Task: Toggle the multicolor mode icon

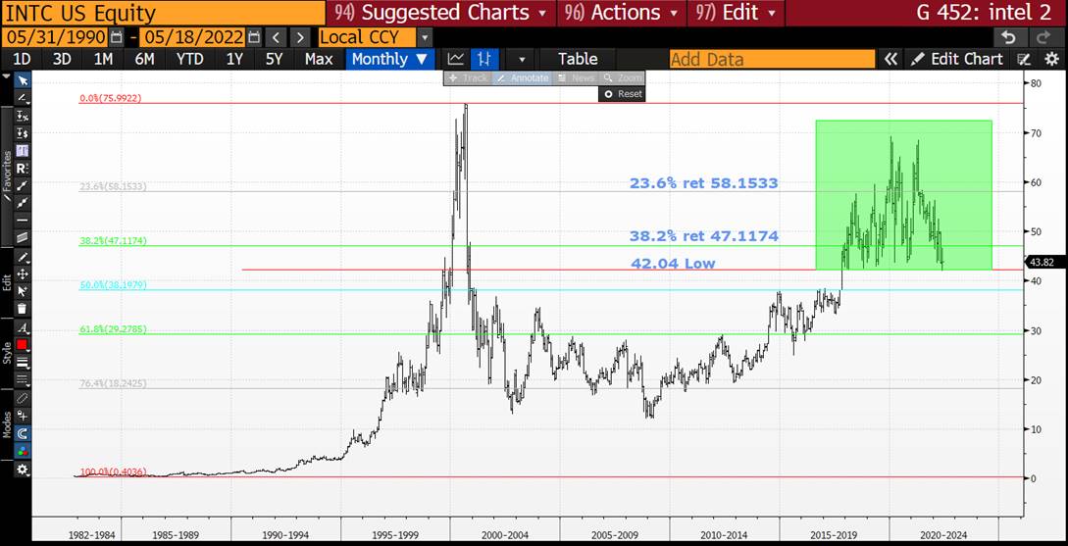Action: tap(23, 450)
